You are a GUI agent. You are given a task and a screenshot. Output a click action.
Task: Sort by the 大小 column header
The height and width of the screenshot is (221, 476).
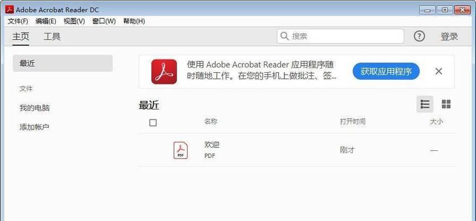[436, 122]
